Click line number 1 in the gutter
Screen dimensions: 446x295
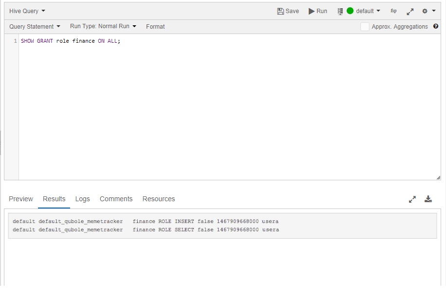[16, 41]
